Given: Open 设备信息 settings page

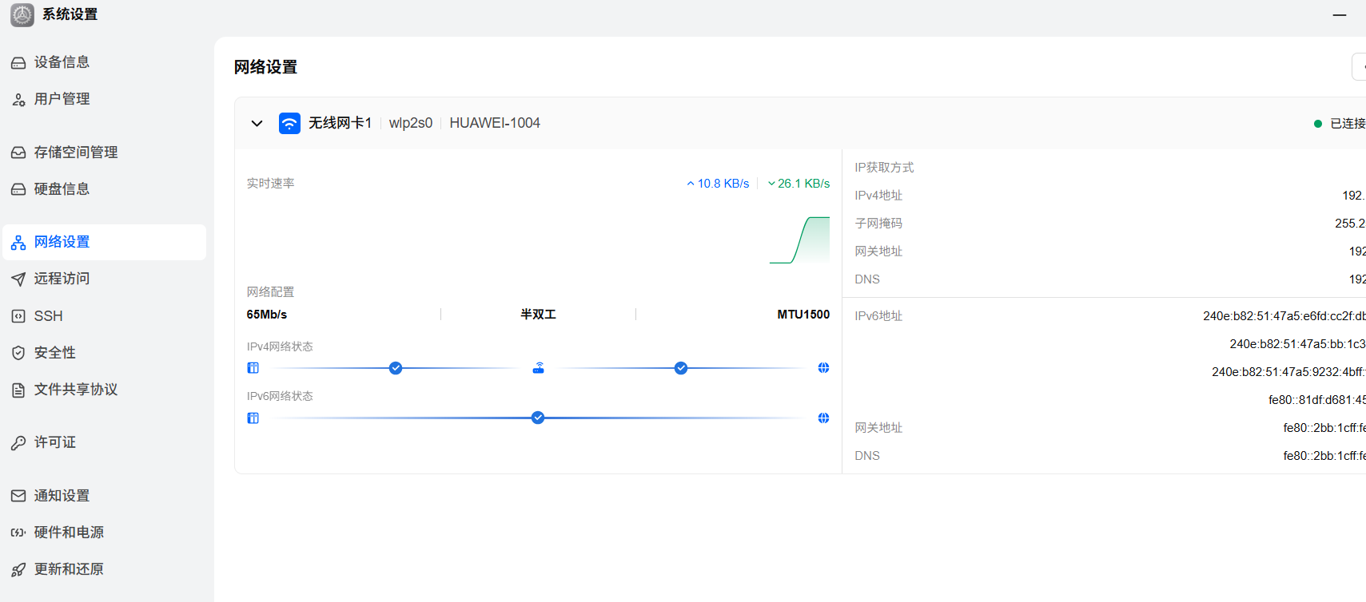Looking at the screenshot, I should (105, 62).
